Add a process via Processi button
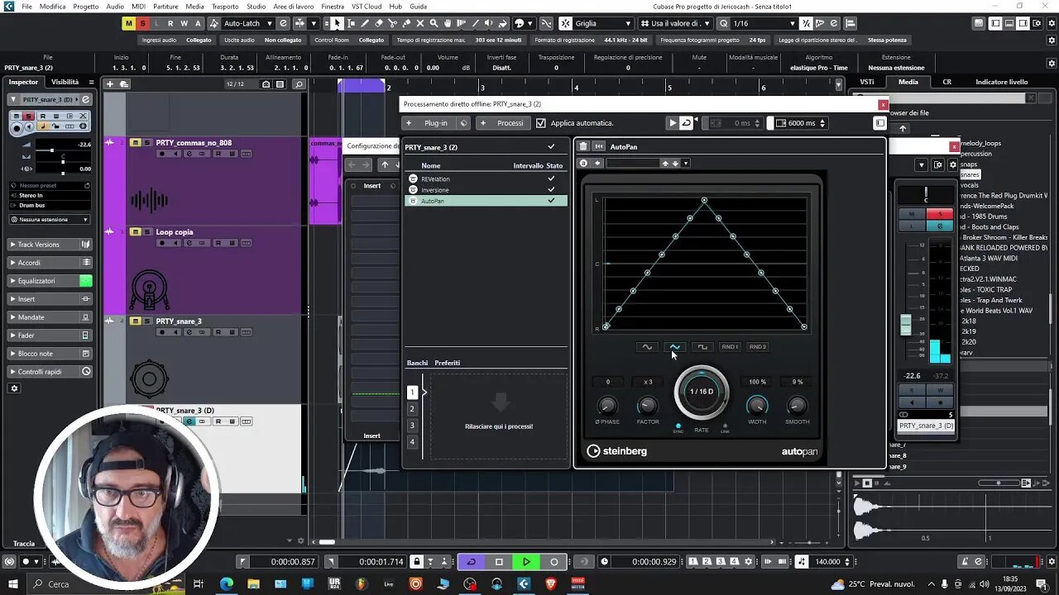1059x595 pixels. click(x=503, y=123)
